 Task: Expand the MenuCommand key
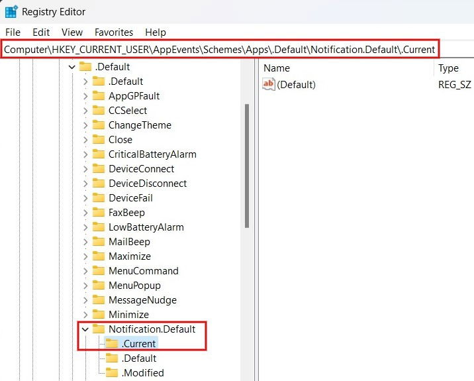pos(85,271)
